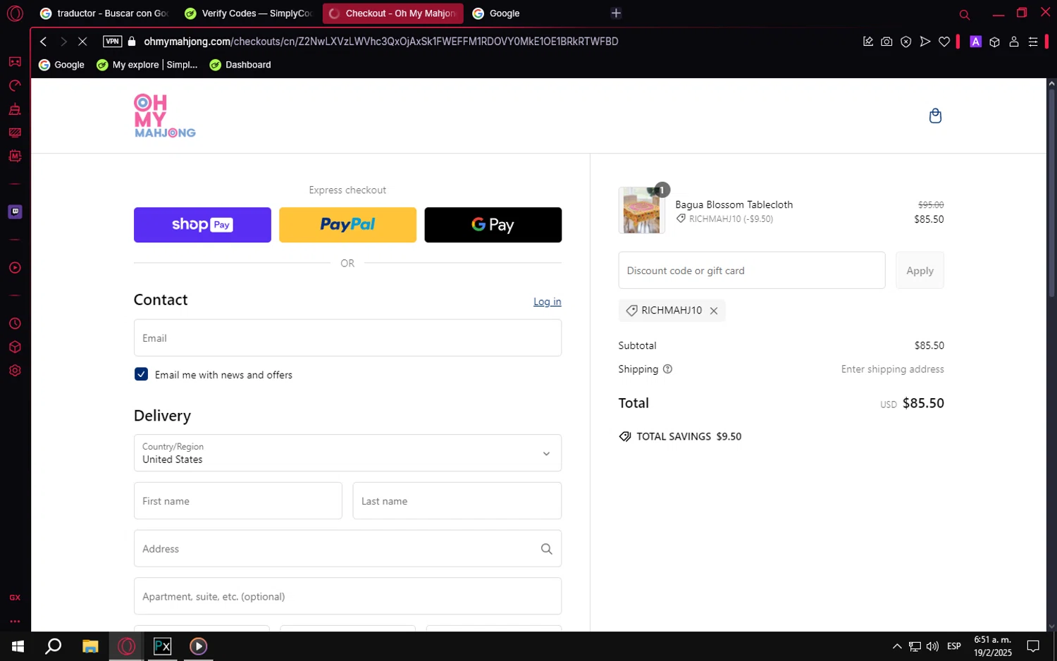Open the site security padlock info
Viewport: 1057px width, 661px height.
click(x=132, y=42)
